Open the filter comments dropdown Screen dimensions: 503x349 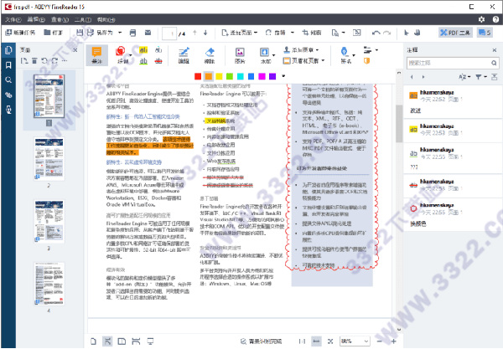point(481,77)
